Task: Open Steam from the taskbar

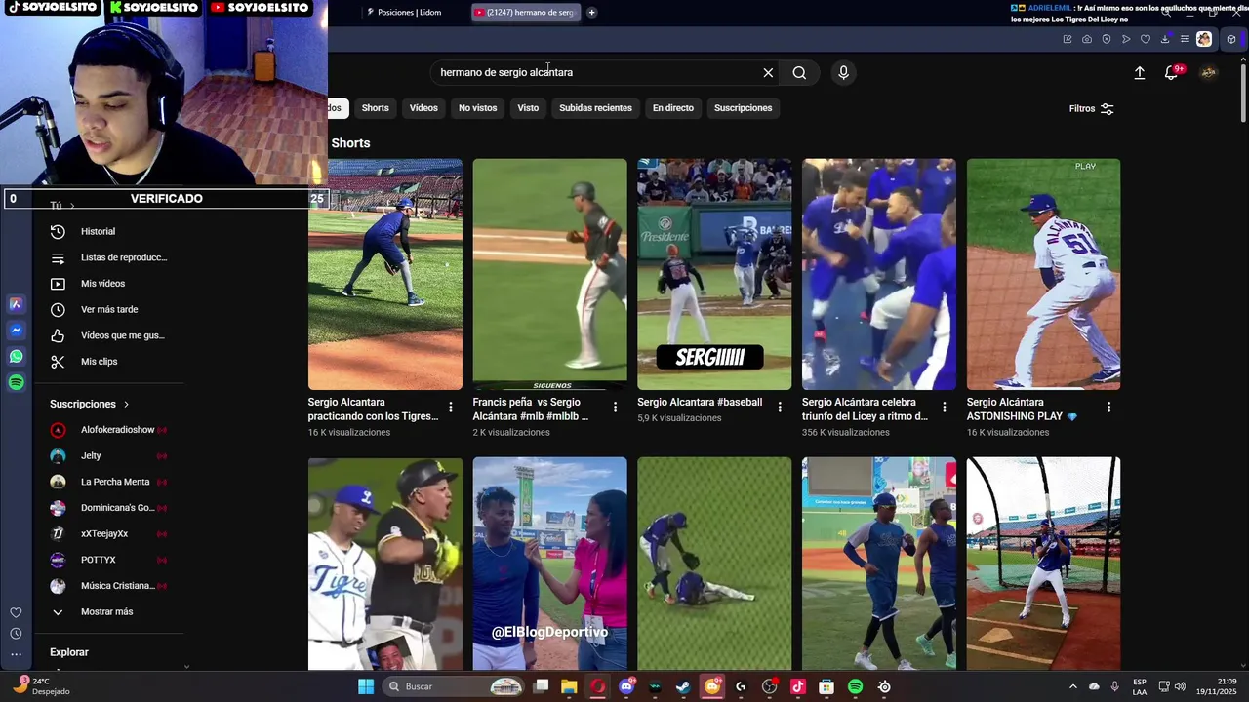Action: tap(683, 687)
